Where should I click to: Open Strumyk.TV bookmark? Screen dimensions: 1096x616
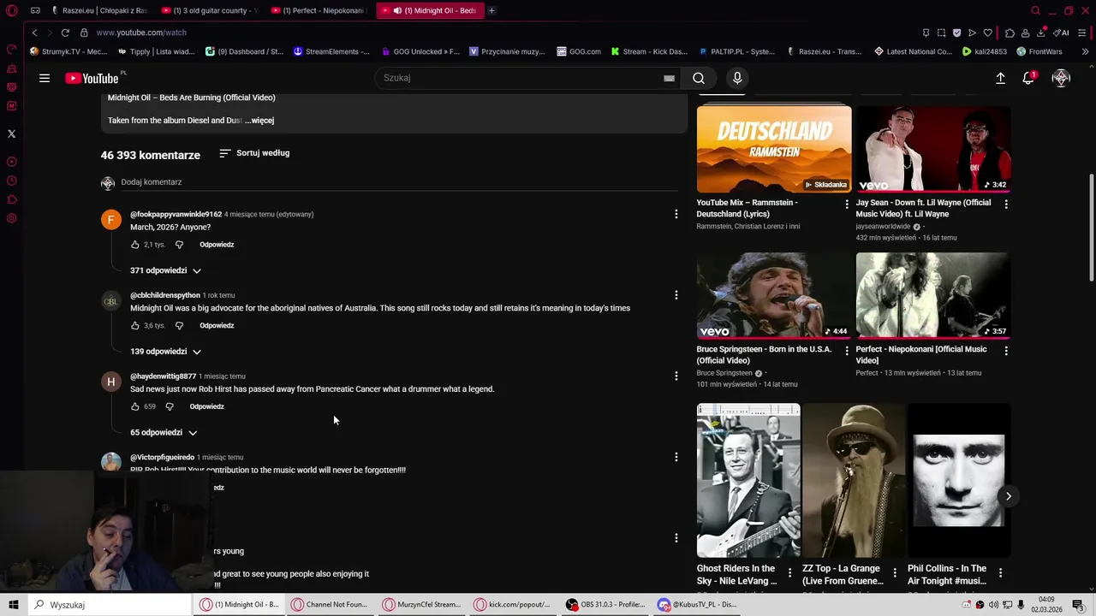[68, 51]
